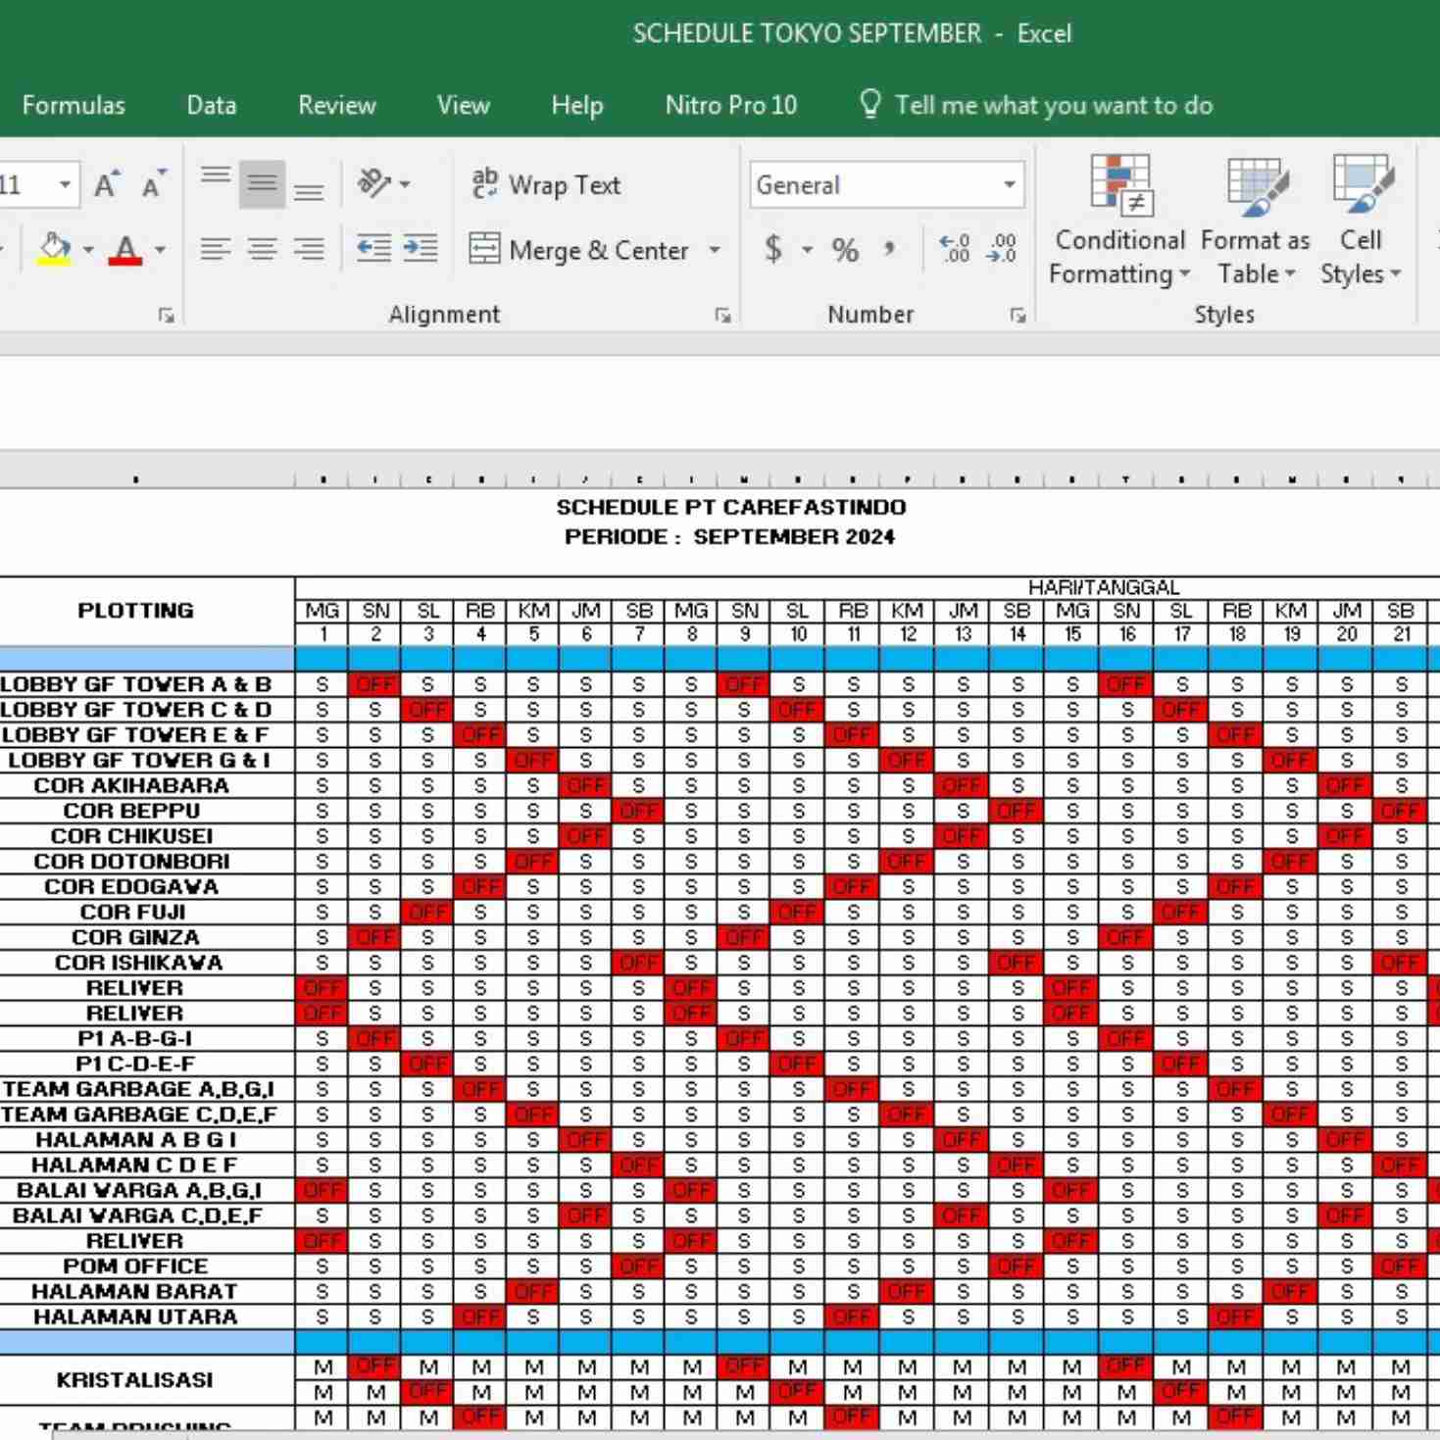1440x1440 pixels.
Task: Open the Data tab
Action: coord(212,105)
